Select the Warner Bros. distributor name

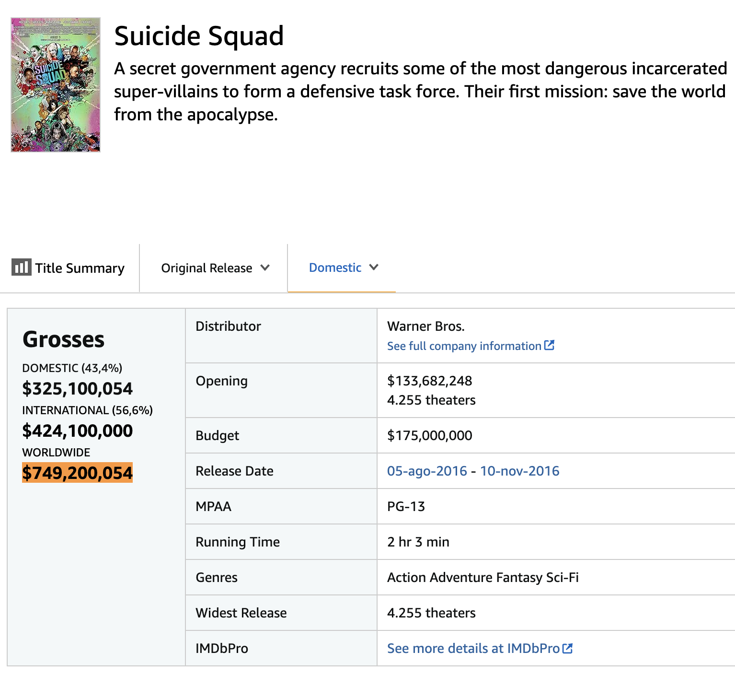[x=426, y=326]
